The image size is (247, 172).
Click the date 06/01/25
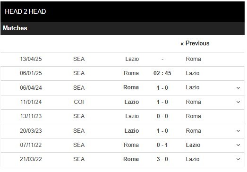[31, 73]
